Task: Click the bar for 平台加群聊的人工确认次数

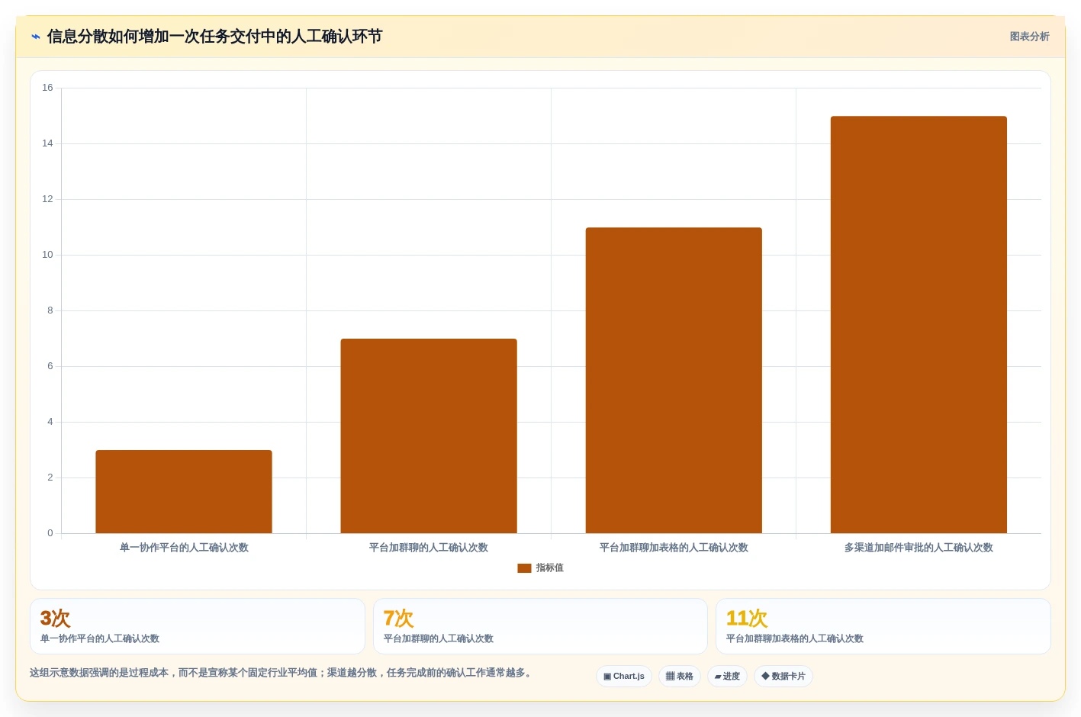Action: pyautogui.click(x=429, y=436)
